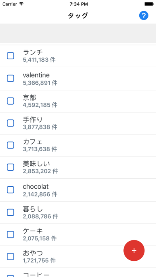Tap the 5,411,183 件 count text

pos(39,60)
